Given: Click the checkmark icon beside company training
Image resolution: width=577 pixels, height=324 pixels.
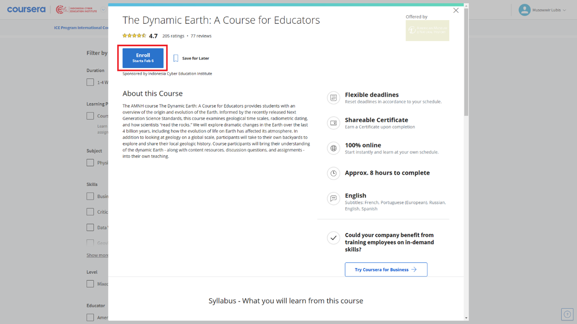Looking at the screenshot, I should pos(333,238).
